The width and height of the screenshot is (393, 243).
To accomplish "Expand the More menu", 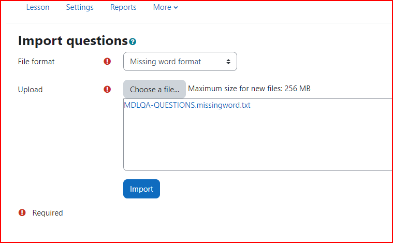I will (165, 7).
